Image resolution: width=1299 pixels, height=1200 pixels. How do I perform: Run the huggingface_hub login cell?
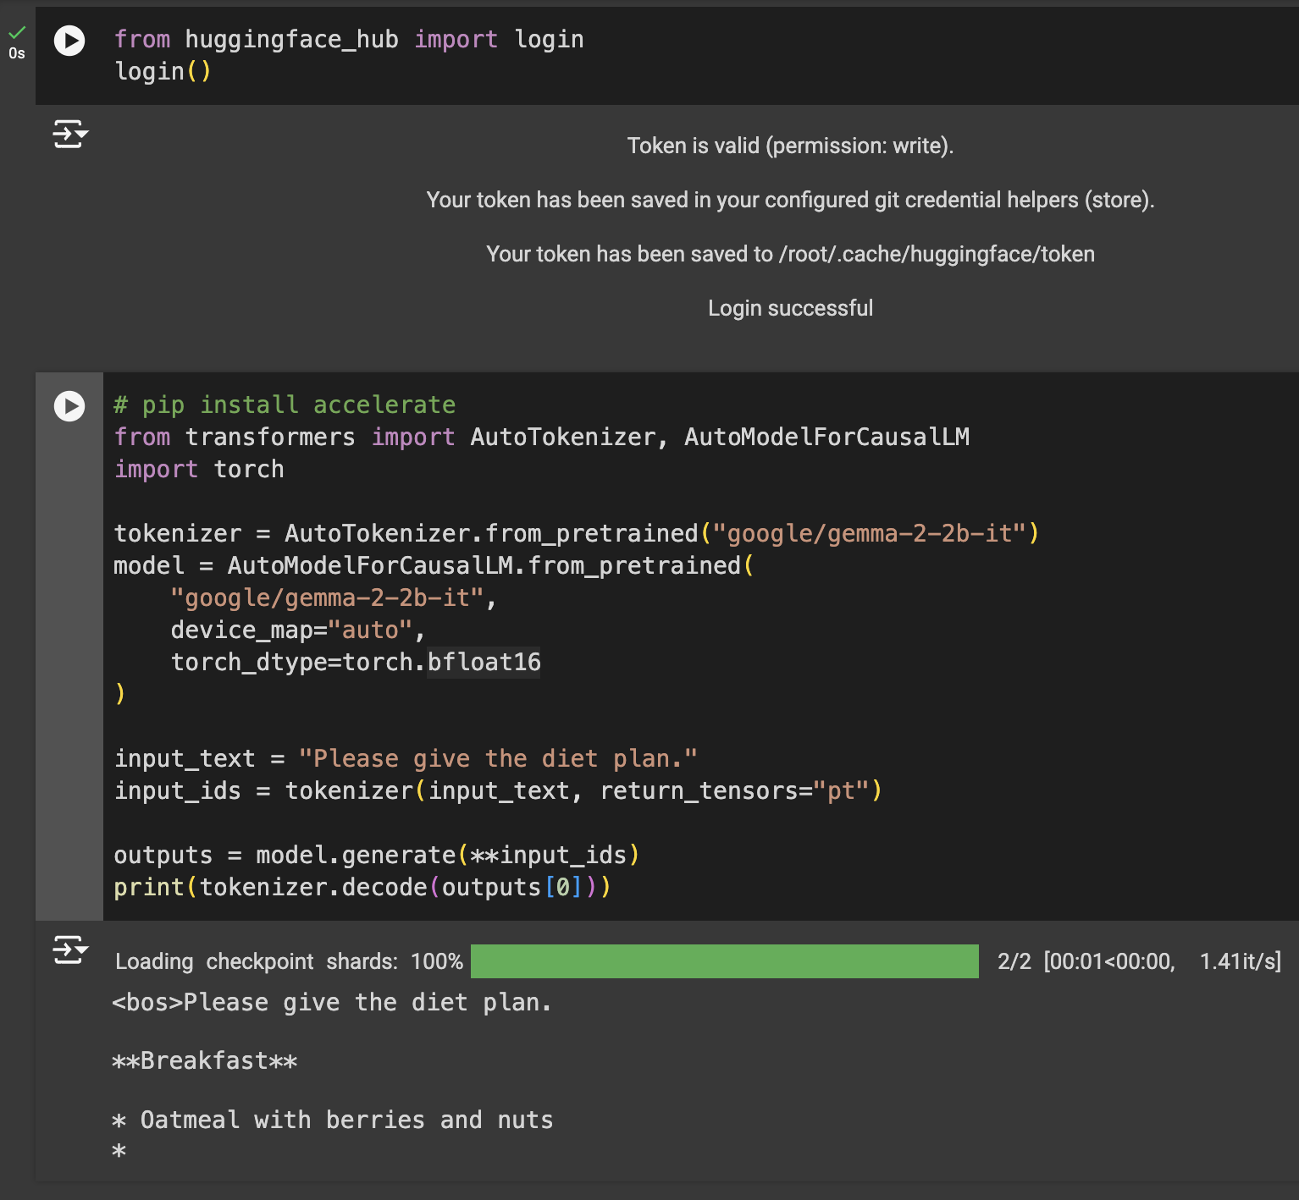click(x=69, y=41)
